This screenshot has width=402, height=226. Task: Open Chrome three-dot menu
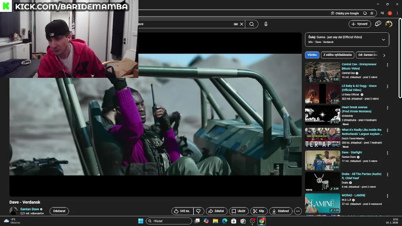coord(397,13)
